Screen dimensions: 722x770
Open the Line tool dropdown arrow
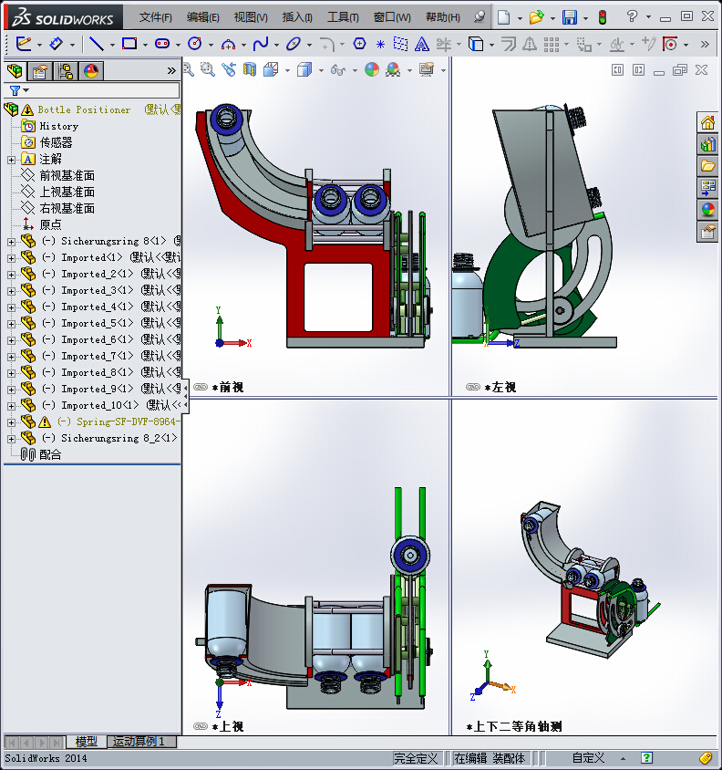tap(112, 45)
